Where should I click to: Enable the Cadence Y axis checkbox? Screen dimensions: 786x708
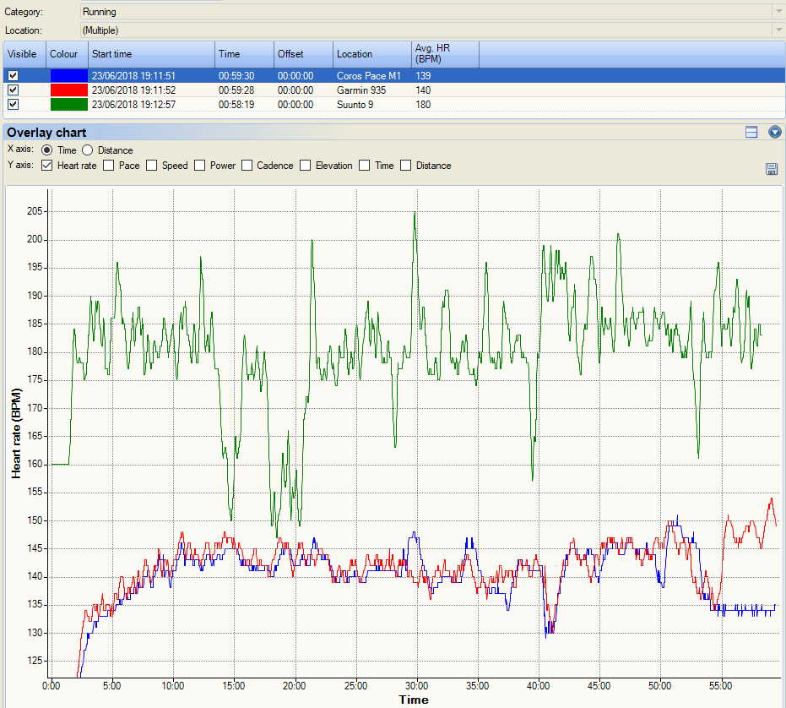click(x=247, y=166)
